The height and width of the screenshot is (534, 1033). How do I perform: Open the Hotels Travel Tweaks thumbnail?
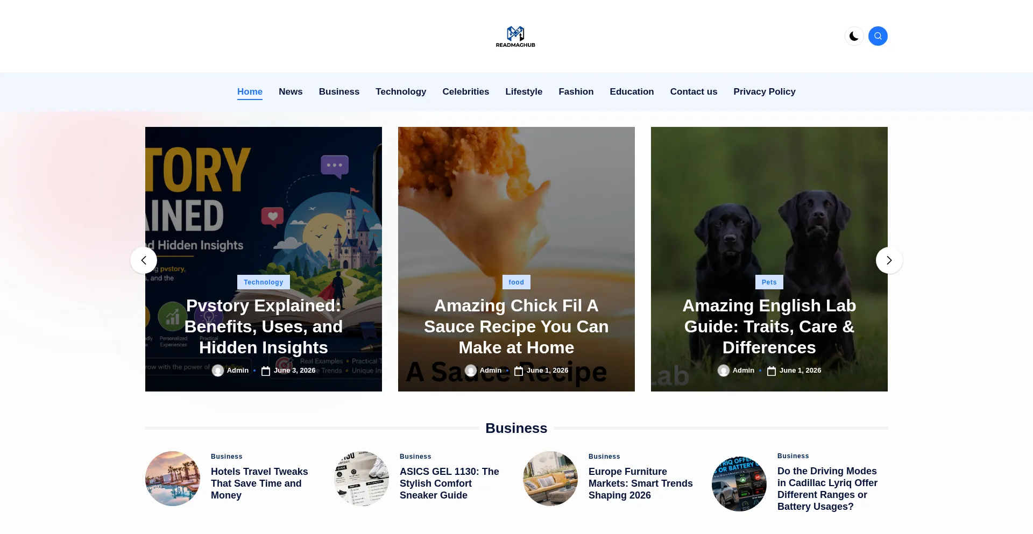coord(173,479)
